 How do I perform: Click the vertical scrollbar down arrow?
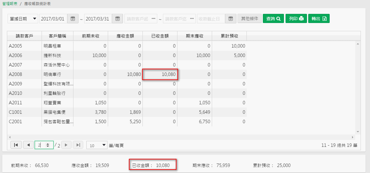point(358,132)
